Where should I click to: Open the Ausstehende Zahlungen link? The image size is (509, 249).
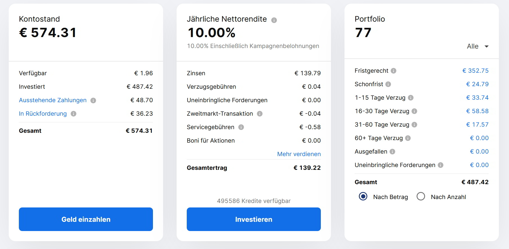click(x=53, y=100)
